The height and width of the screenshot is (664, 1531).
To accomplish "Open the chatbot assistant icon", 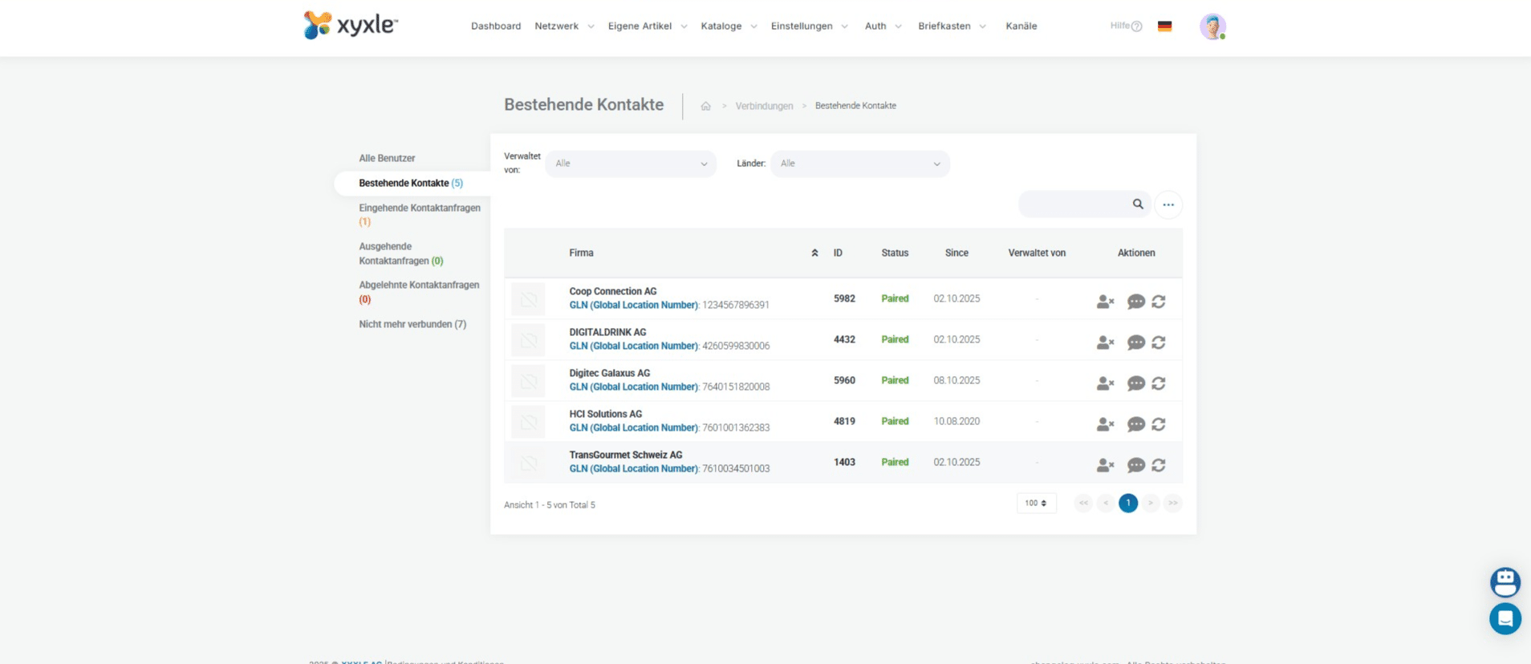I will coord(1505,582).
